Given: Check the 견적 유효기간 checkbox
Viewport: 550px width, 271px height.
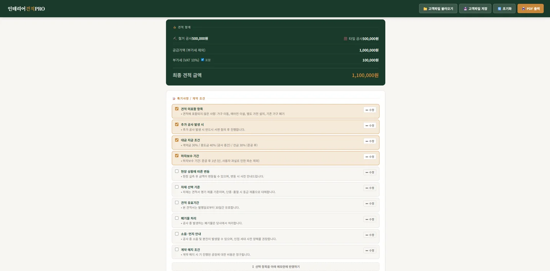Looking at the screenshot, I should 177,202.
